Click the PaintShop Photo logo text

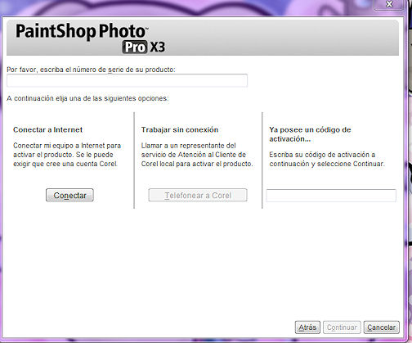click(81, 31)
